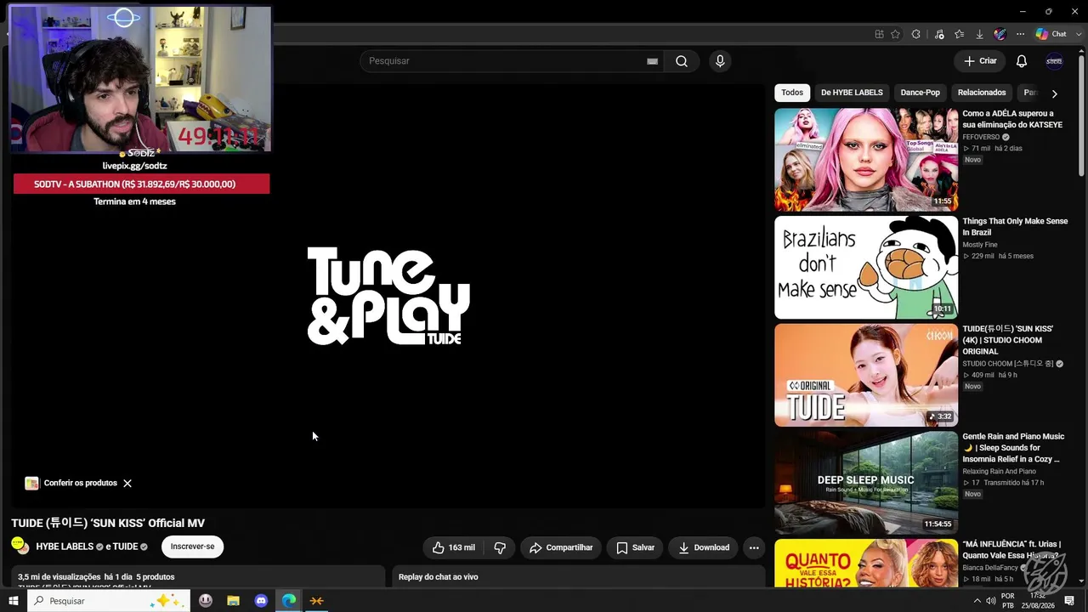This screenshot has height=612, width=1088.
Task: Click the POR PTB language indicator
Action: [x=1008, y=601]
